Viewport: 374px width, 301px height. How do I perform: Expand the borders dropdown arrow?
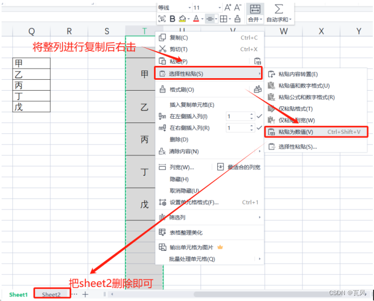(x=230, y=19)
